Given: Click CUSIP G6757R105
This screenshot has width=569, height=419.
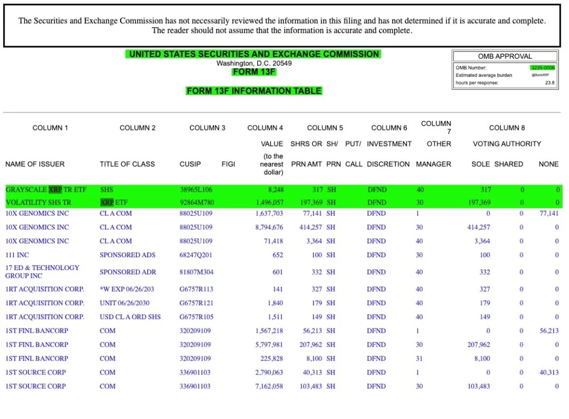Looking at the screenshot, I should pos(196,317).
